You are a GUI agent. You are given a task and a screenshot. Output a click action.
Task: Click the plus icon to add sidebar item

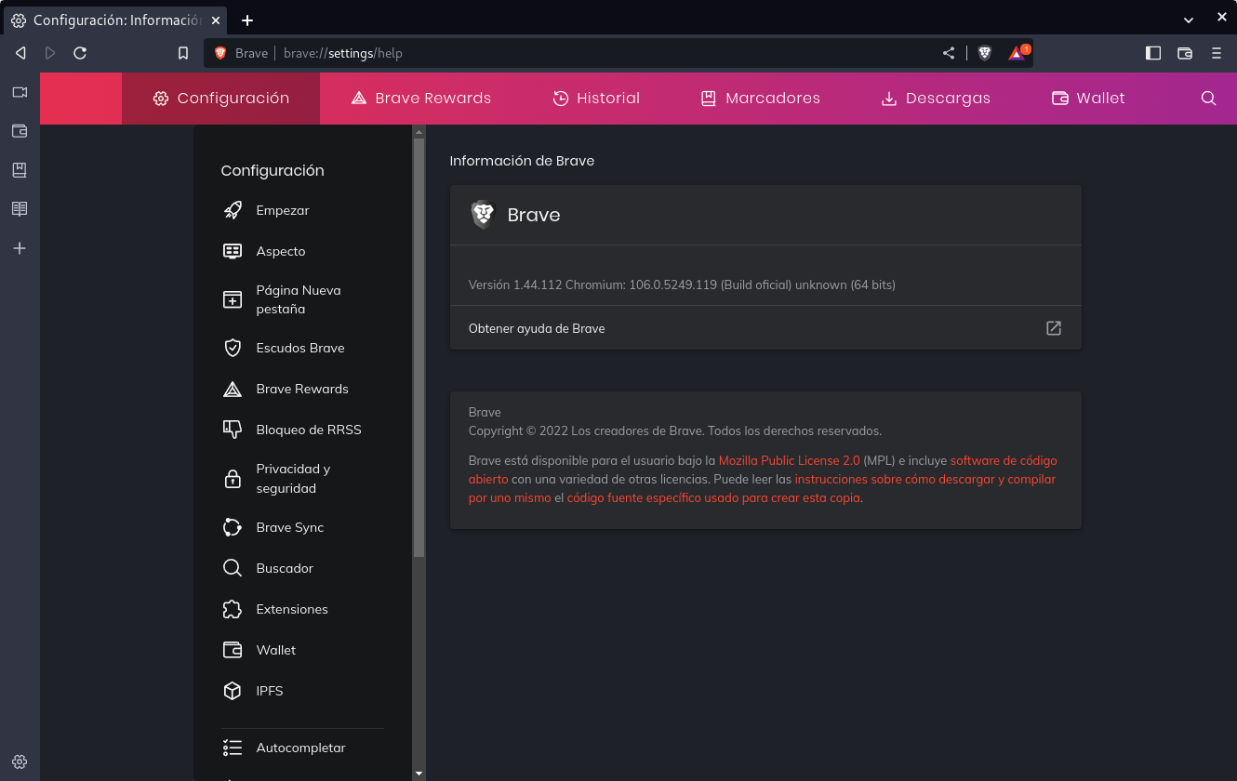click(20, 248)
